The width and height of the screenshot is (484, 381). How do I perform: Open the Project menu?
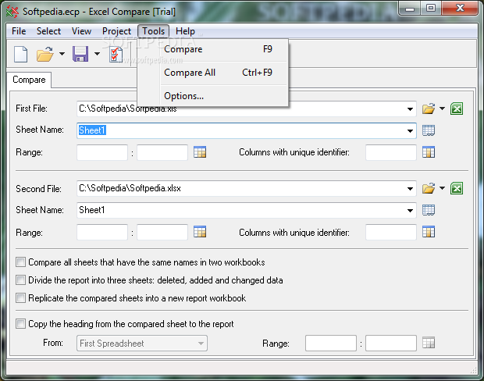pos(116,31)
